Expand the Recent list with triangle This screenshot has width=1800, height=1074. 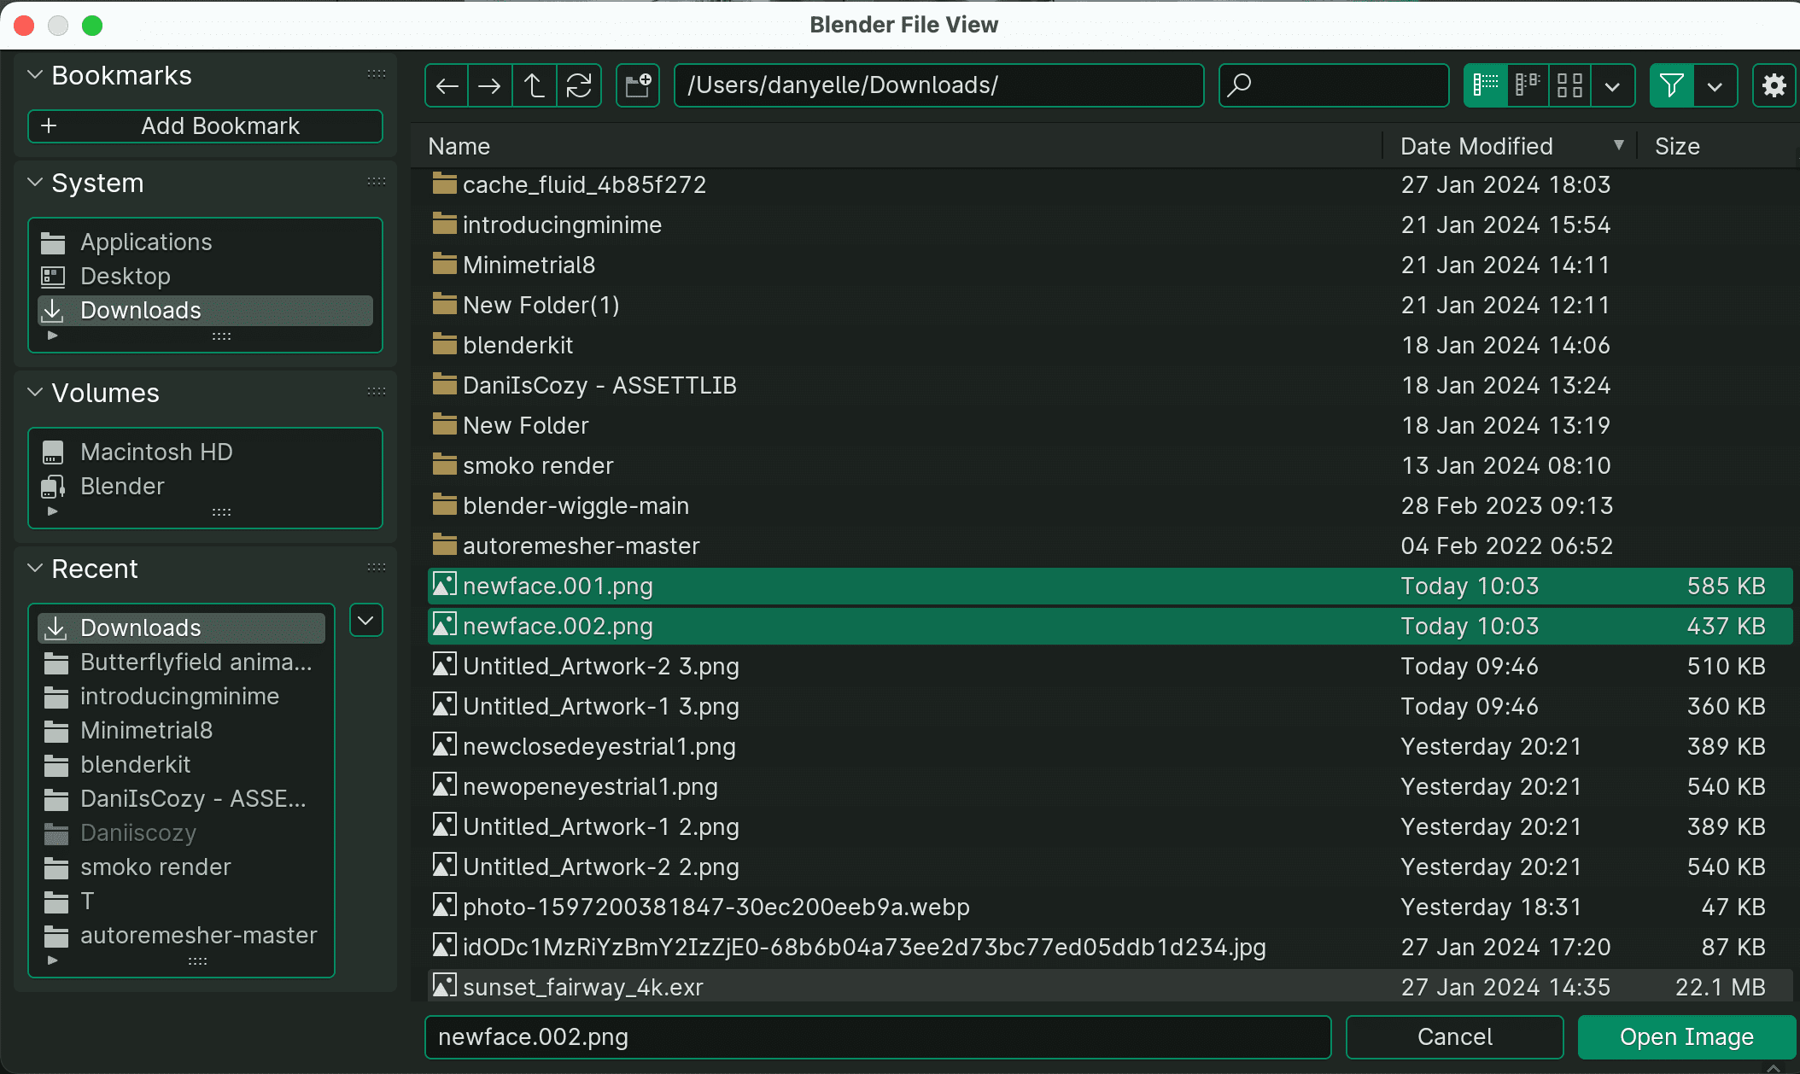click(x=53, y=960)
